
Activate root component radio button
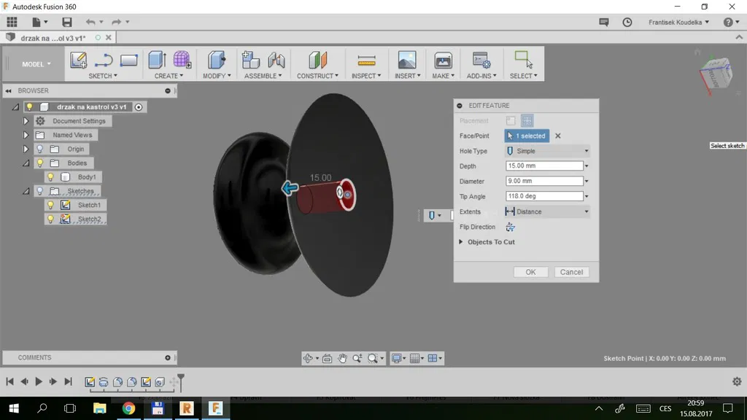139,107
